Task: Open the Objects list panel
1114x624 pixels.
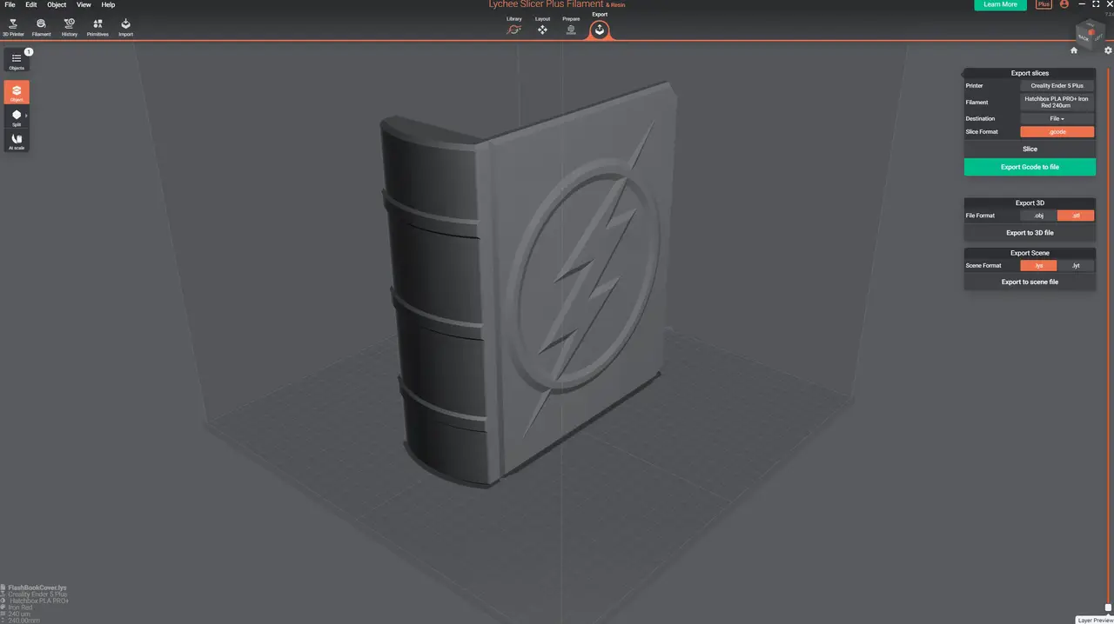Action: (x=17, y=61)
